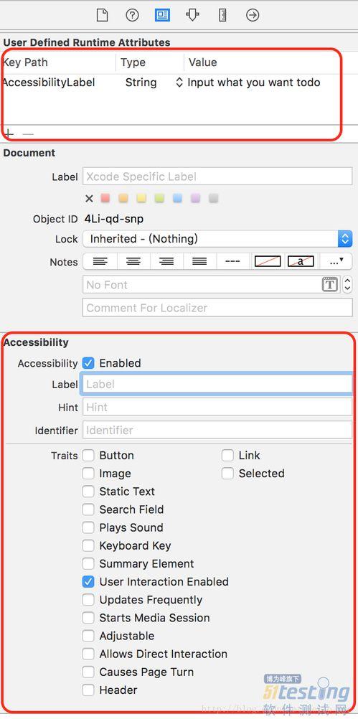358x719 pixels.
Task: Uncheck User Interaction Enabled trait
Action: coord(88,581)
